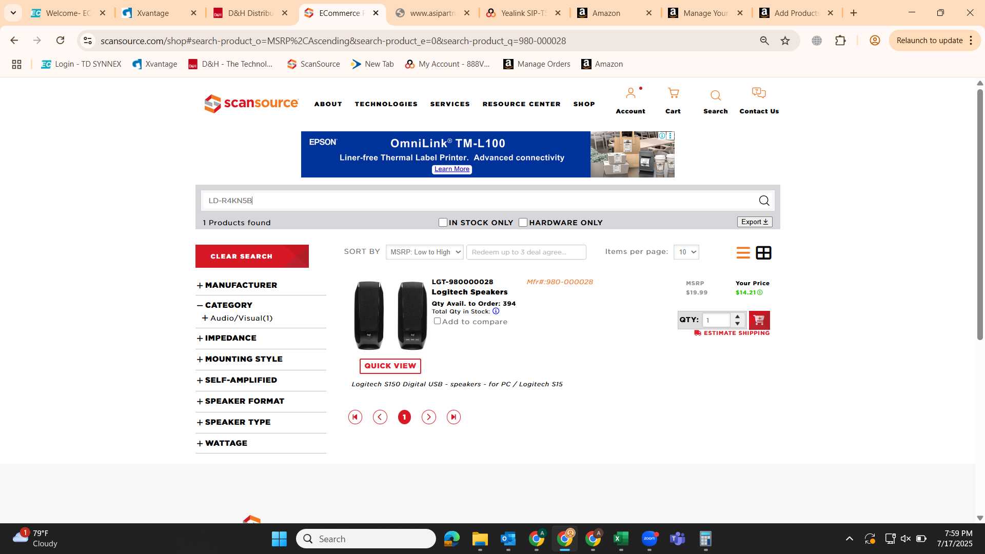Image resolution: width=985 pixels, height=554 pixels.
Task: Click the Redeem deal agreement field
Action: click(x=526, y=252)
